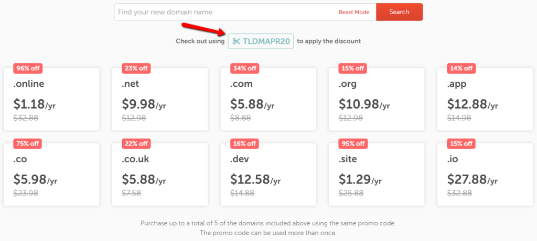This screenshot has height=241, width=537.
Task: Click the $27.88/yr price for .io
Action: (471, 180)
